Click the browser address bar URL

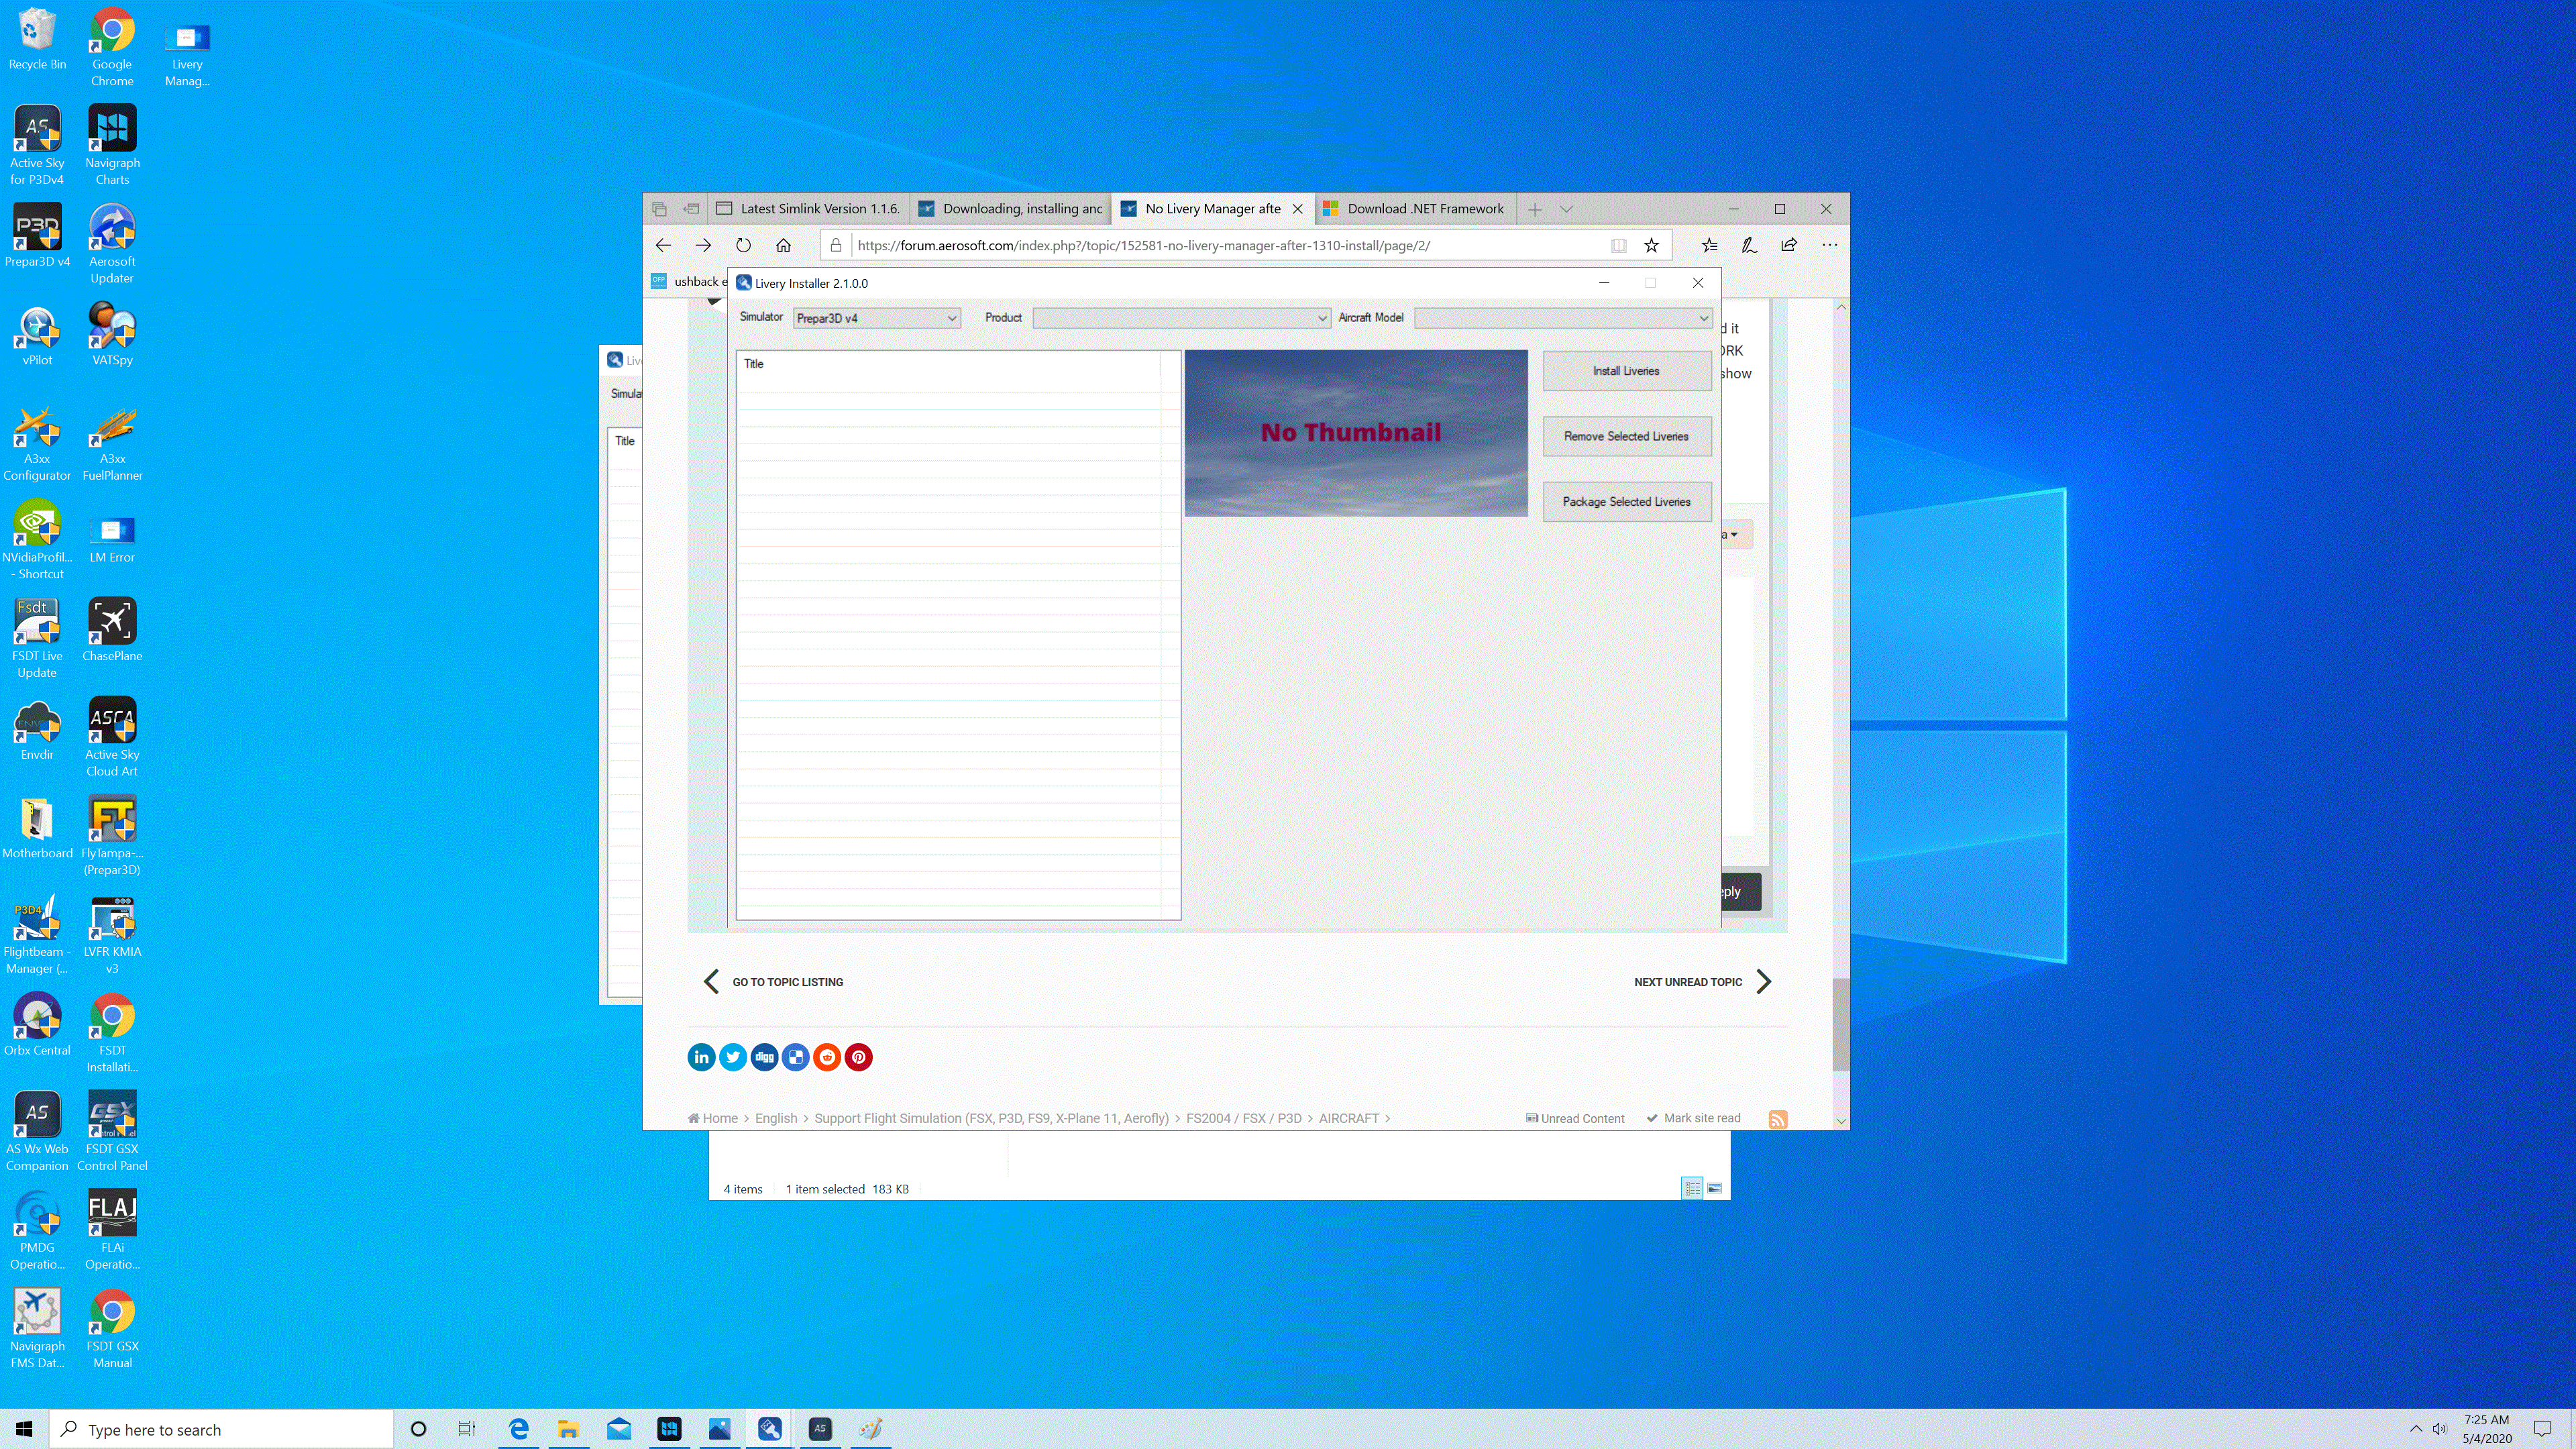(1143, 245)
